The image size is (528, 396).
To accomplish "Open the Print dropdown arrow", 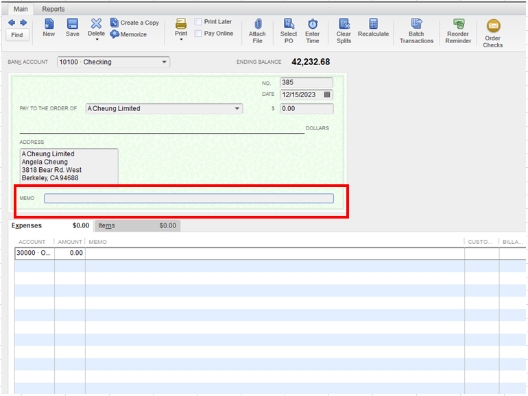I will point(181,40).
